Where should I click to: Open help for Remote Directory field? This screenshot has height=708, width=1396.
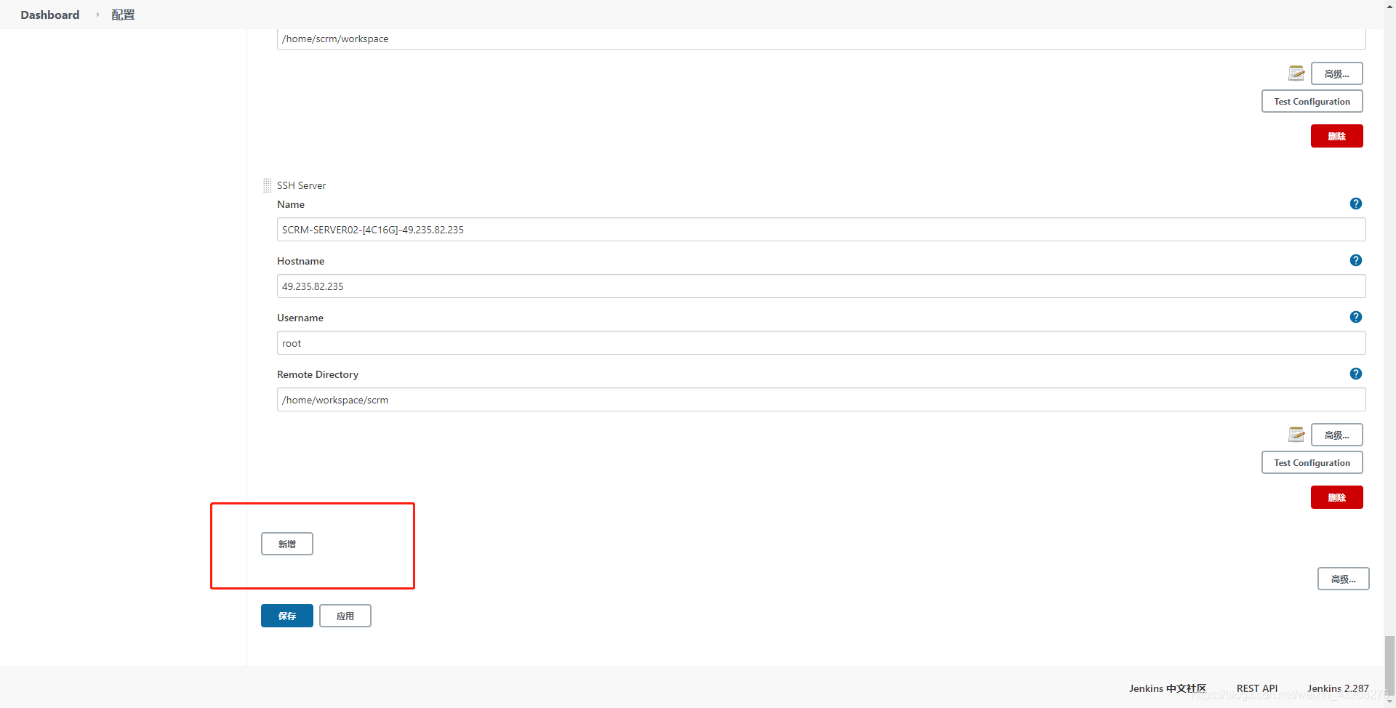point(1355,374)
